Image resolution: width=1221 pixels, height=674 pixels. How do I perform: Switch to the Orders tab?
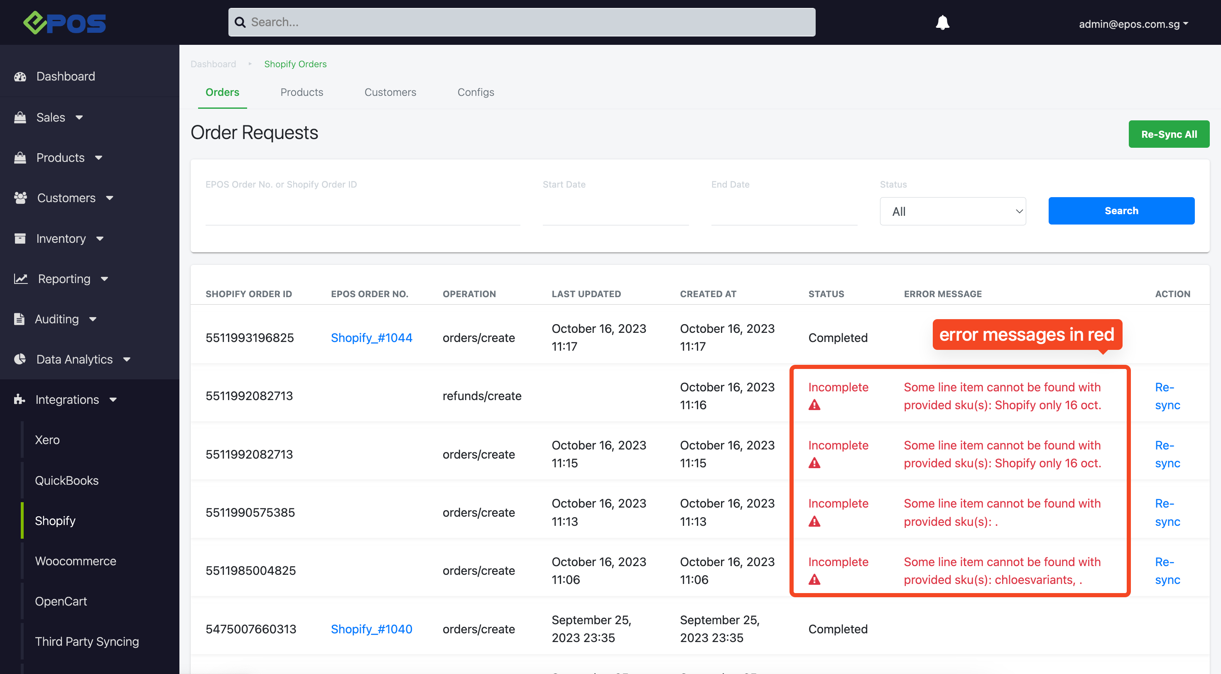pyautogui.click(x=222, y=92)
